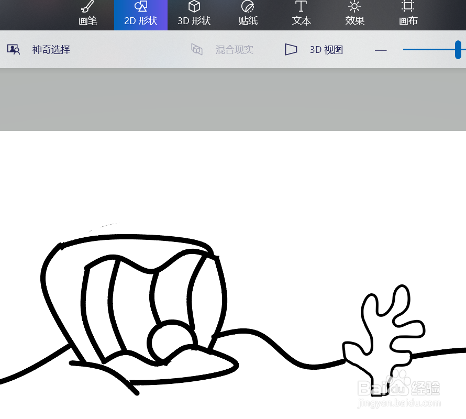Click the 神奇选择 label
The height and width of the screenshot is (419, 466).
pyautogui.click(x=51, y=50)
